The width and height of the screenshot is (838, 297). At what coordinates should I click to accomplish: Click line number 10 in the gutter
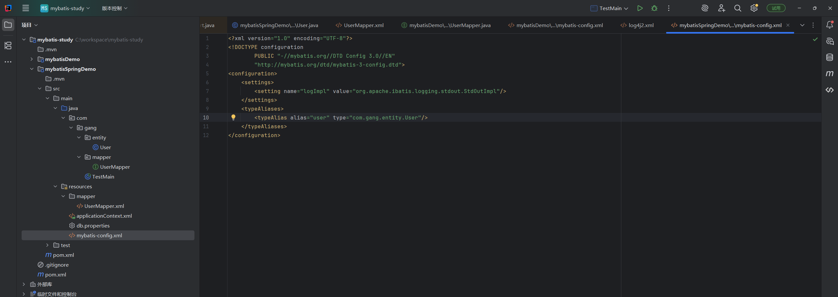[x=206, y=117]
